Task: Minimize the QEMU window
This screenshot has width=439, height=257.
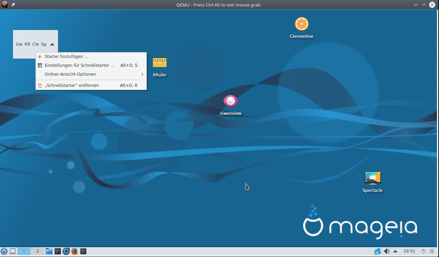Action: point(415,5)
